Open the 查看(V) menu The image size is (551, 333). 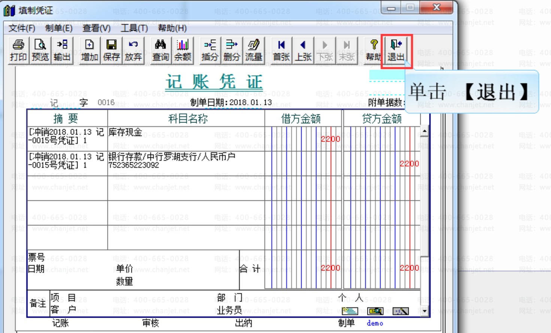click(96, 28)
